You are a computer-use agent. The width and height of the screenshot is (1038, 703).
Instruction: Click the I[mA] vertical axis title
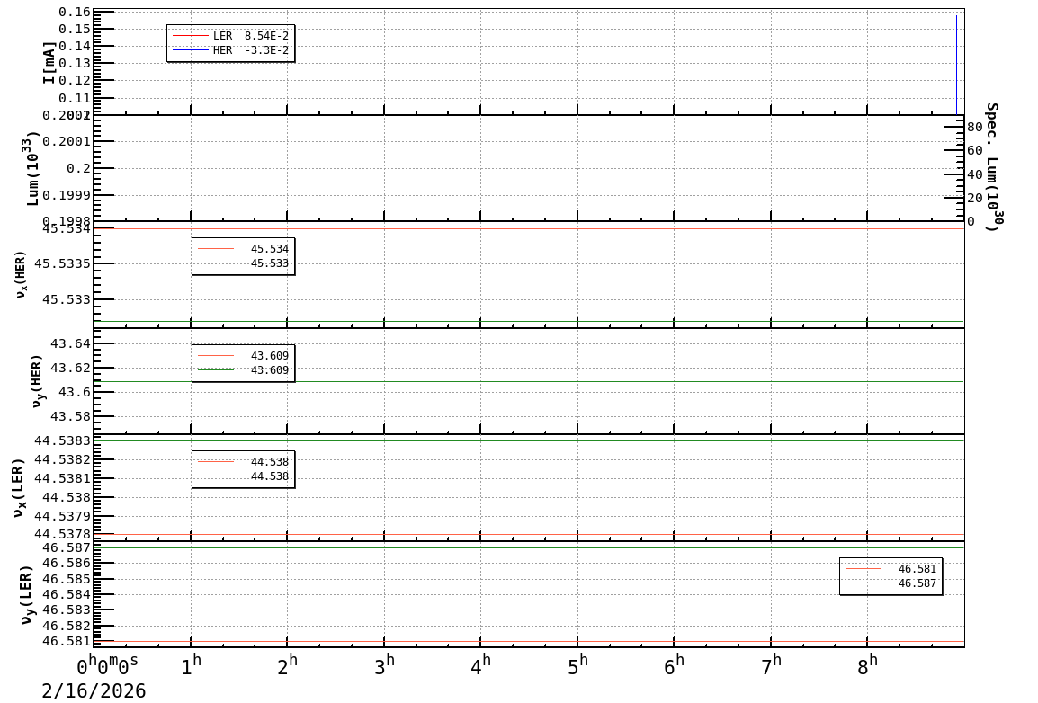49,62
